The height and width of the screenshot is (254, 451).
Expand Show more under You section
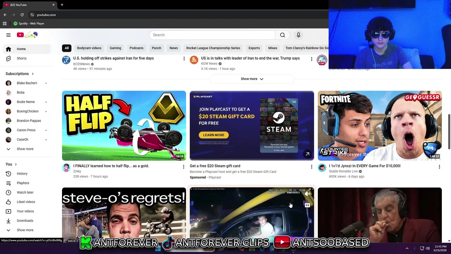26,230
